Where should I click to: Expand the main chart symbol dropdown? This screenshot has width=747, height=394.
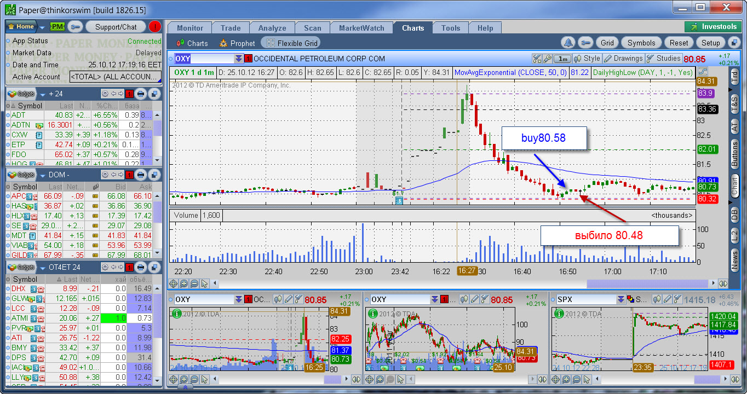coord(239,59)
